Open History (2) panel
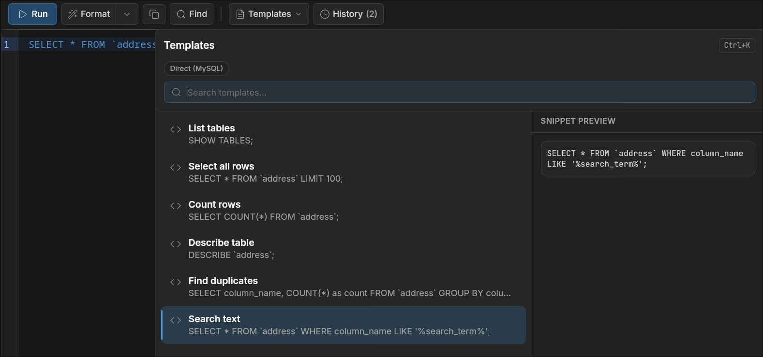The width and height of the screenshot is (763, 357). tap(348, 14)
